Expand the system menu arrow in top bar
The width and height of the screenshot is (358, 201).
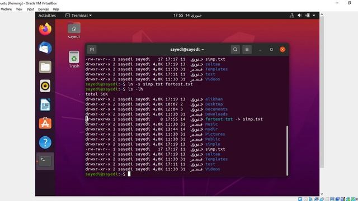click(314, 16)
